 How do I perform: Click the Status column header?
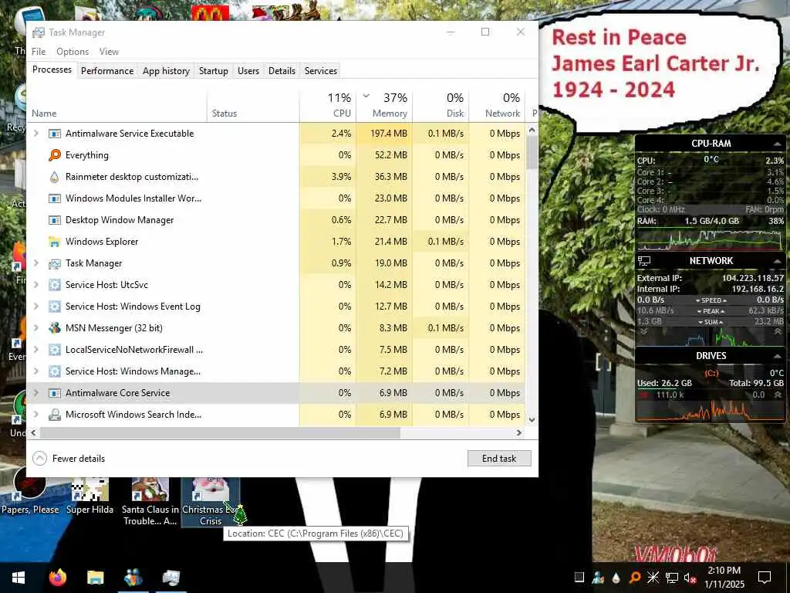click(253, 106)
